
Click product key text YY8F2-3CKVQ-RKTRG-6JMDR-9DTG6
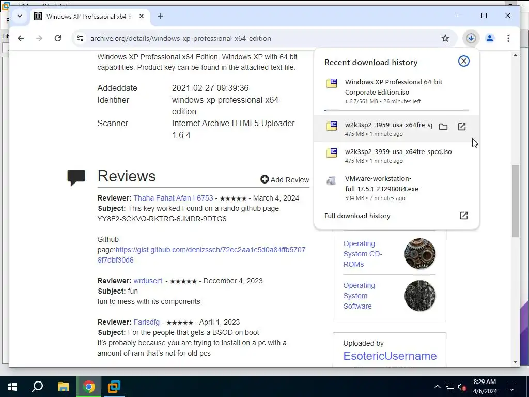pos(162,219)
